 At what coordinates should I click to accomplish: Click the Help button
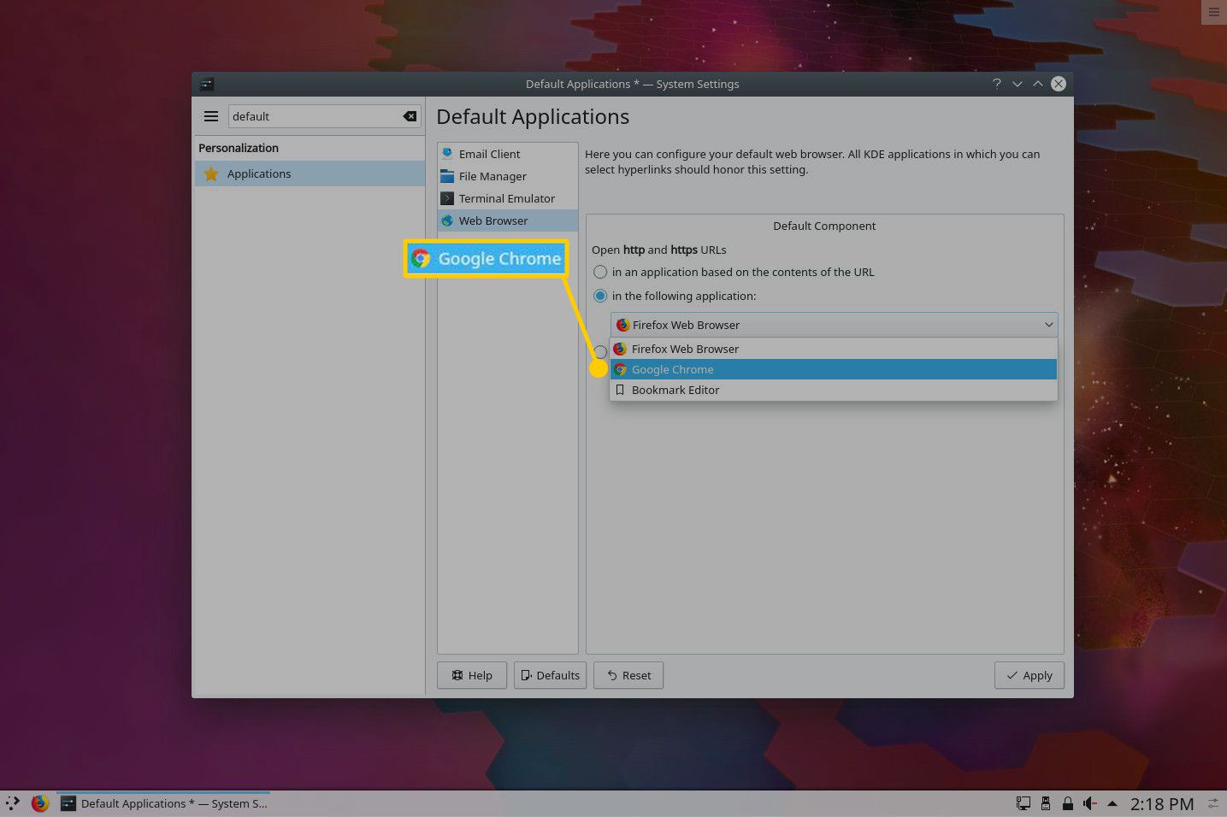point(472,675)
